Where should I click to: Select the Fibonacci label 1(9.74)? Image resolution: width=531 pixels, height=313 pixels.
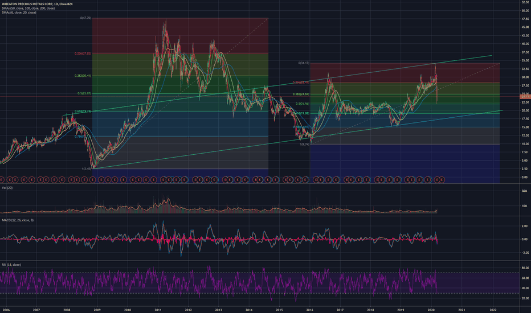(304, 145)
